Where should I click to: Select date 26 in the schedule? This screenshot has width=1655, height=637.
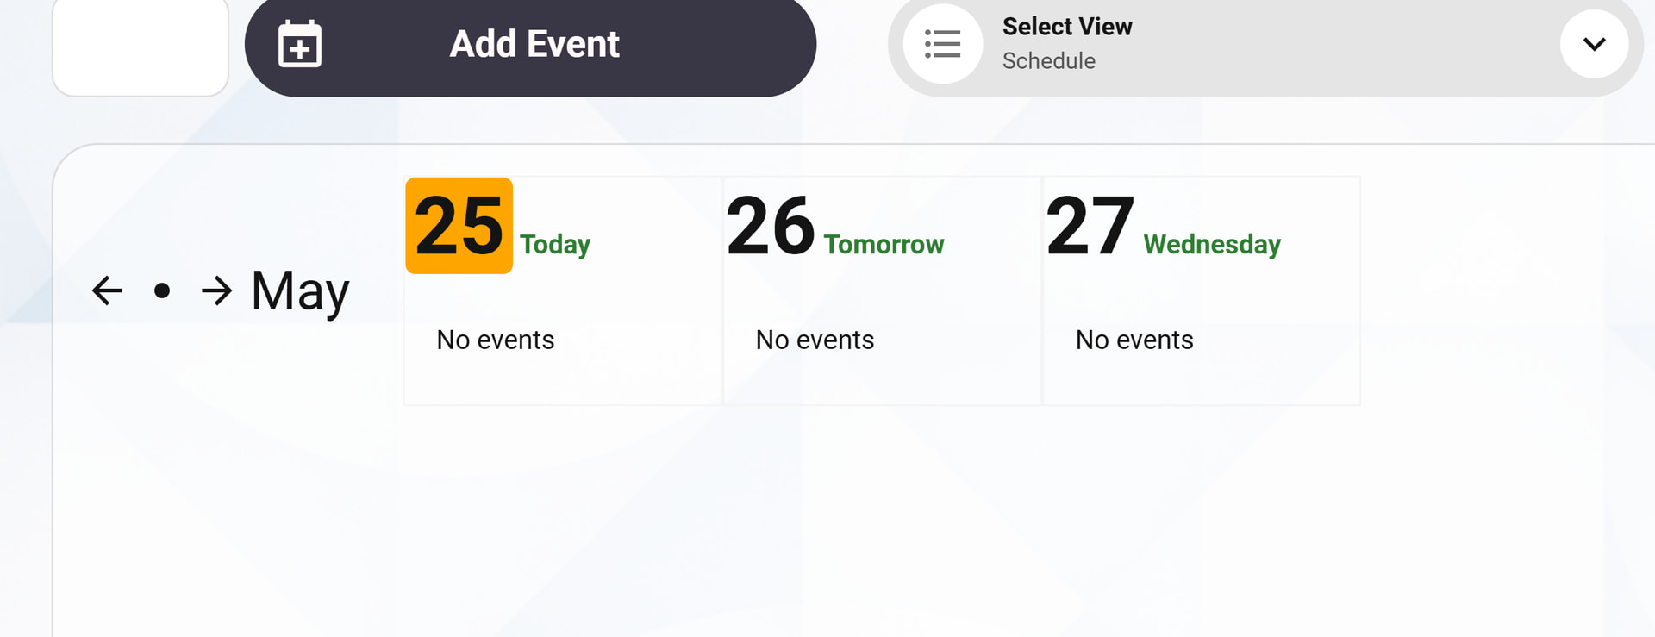[x=771, y=226]
